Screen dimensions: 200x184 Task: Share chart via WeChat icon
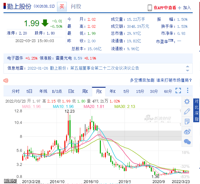(187, 142)
